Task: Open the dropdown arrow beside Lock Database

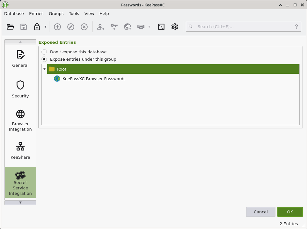Action: [45, 27]
